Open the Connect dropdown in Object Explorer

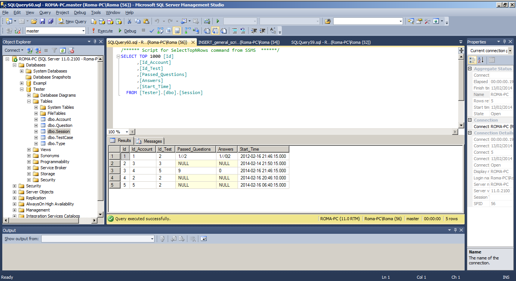[14, 50]
